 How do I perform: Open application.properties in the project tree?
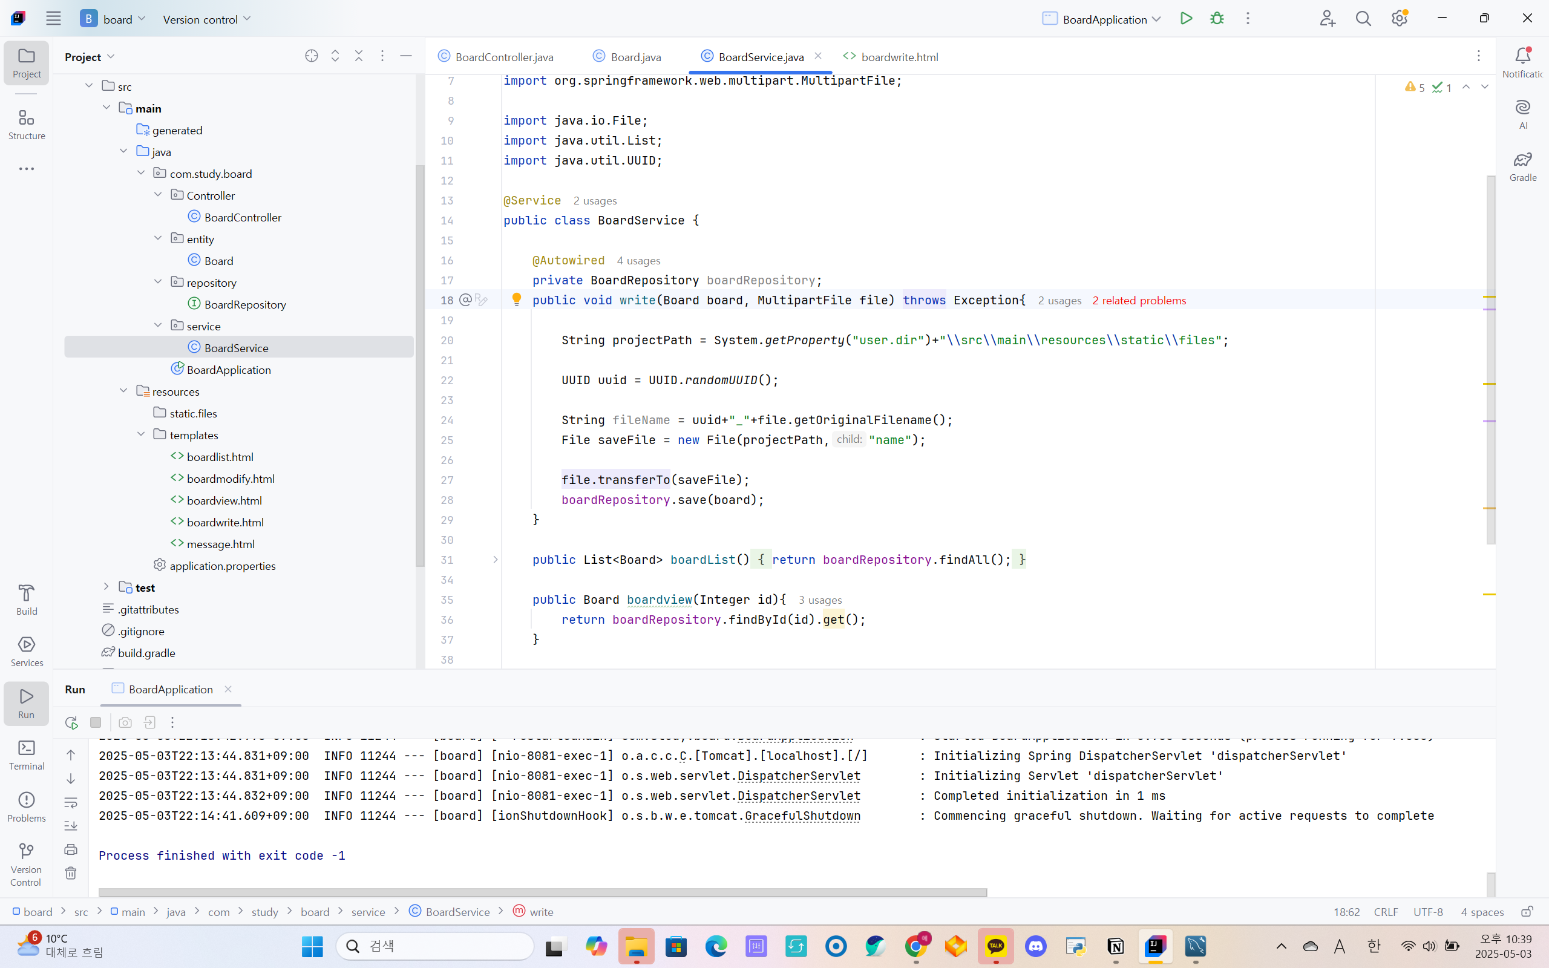click(222, 566)
